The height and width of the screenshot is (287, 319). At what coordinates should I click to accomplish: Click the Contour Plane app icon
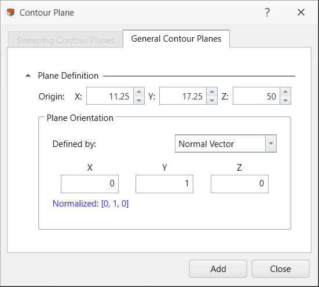(x=10, y=12)
